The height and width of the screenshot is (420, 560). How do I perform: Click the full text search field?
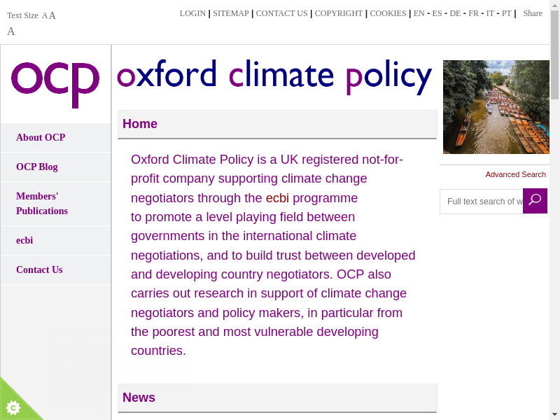tap(483, 202)
